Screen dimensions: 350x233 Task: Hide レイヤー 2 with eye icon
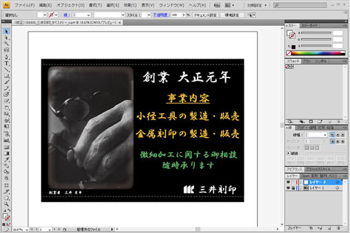(x=288, y=182)
